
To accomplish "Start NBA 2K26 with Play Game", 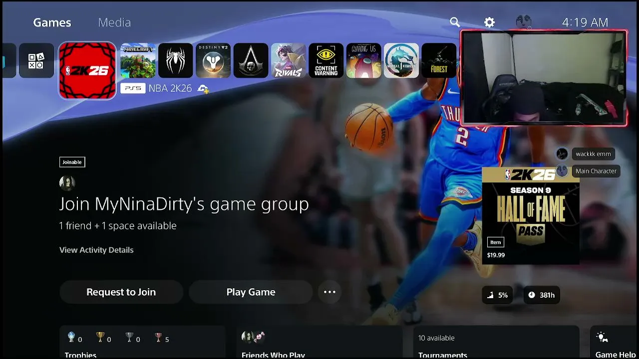I will point(251,292).
